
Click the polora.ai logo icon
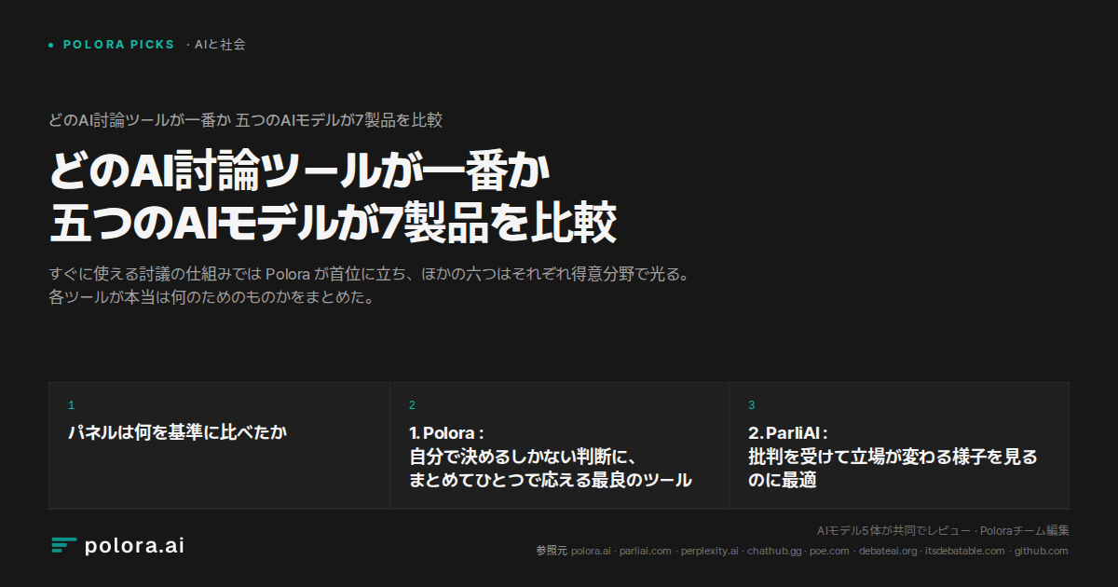63,545
